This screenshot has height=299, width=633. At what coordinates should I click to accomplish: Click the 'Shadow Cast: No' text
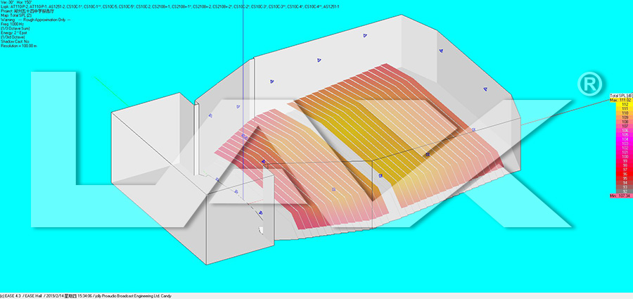[x=15, y=42]
